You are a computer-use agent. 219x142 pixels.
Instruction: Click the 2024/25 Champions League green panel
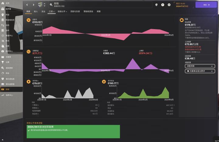[x=73, y=131]
